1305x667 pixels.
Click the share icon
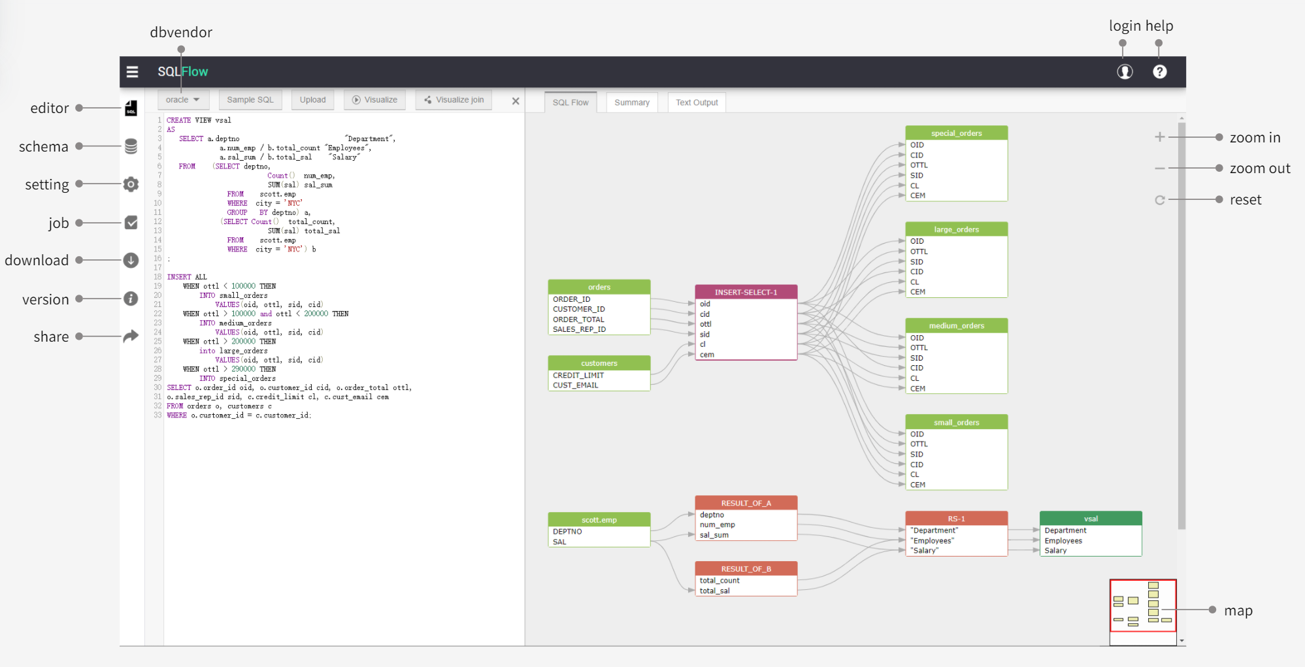pyautogui.click(x=131, y=336)
